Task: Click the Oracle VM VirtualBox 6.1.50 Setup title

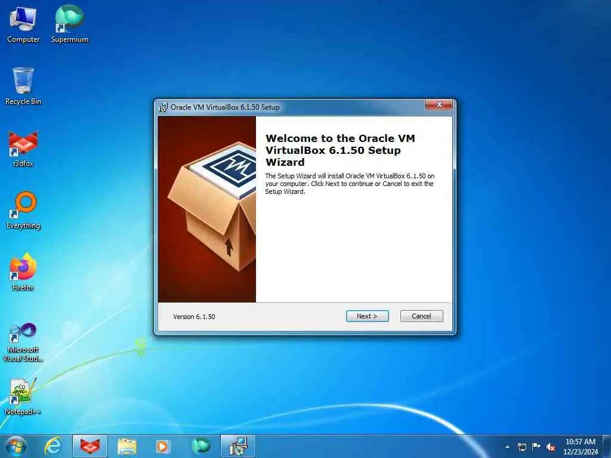Action: [225, 107]
